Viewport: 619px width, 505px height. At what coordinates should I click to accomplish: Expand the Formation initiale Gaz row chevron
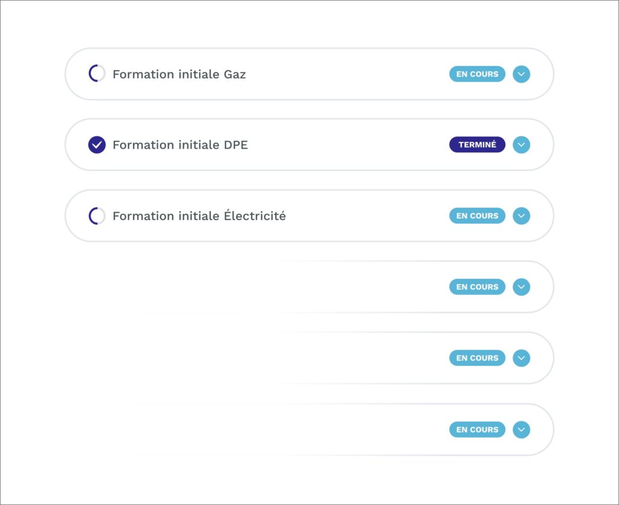(521, 74)
